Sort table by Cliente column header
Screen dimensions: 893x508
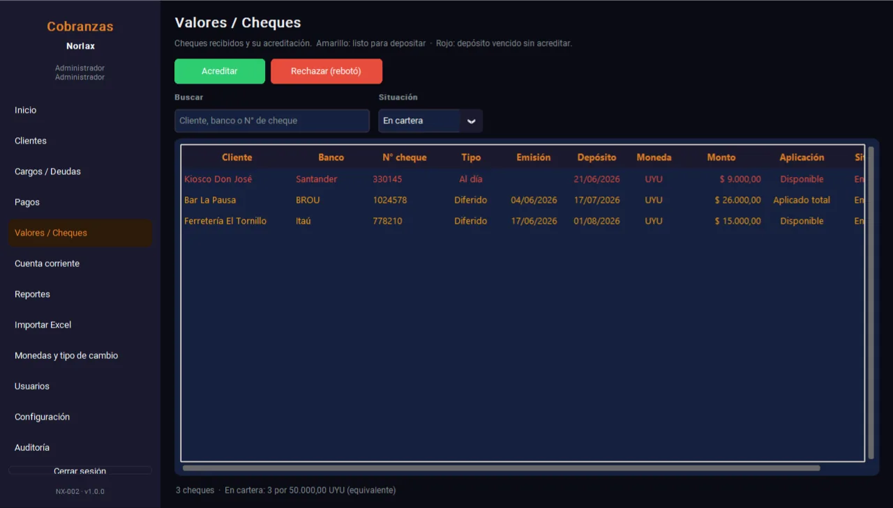tap(237, 157)
